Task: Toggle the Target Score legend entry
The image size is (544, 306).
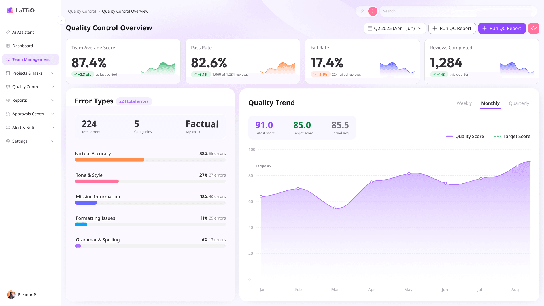Action: tap(512, 136)
